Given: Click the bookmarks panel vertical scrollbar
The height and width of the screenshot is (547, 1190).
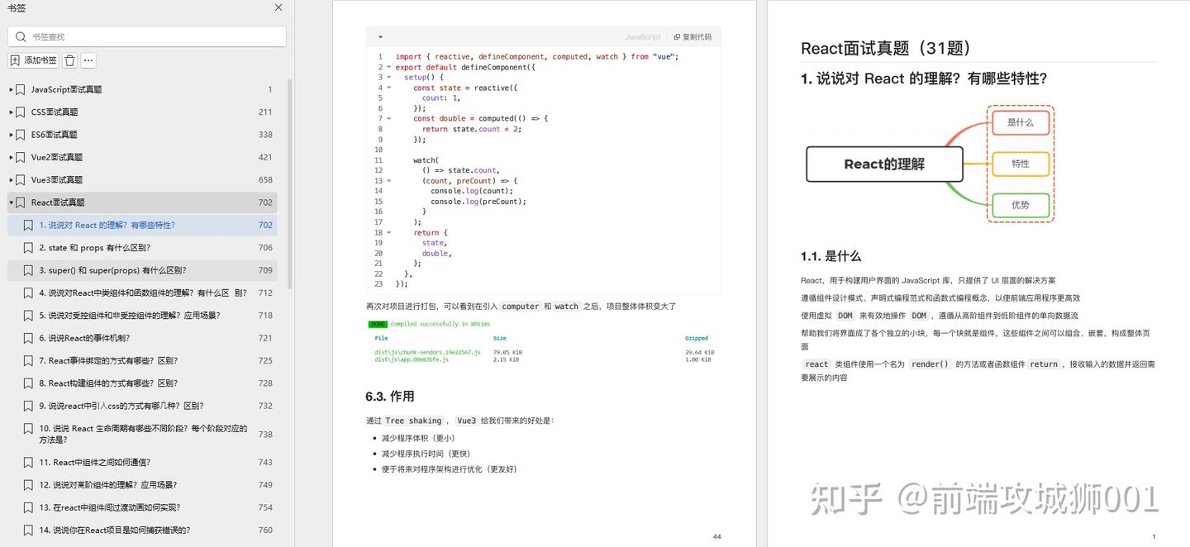Looking at the screenshot, I should click(290, 183).
